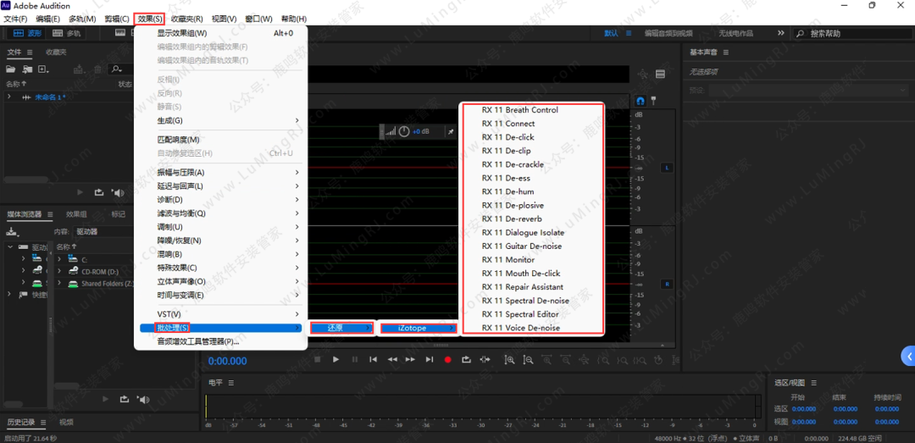The height and width of the screenshot is (443, 915).
Task: Choose RX 11 Dialogue Isolate from submenu
Action: [x=523, y=232]
